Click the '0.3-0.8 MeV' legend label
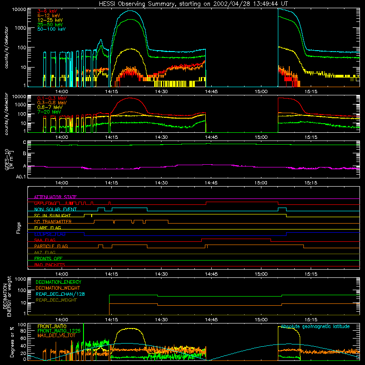This screenshot has width=365, height=365. point(52,103)
